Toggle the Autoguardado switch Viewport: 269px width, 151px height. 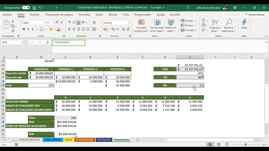tap(26, 8)
